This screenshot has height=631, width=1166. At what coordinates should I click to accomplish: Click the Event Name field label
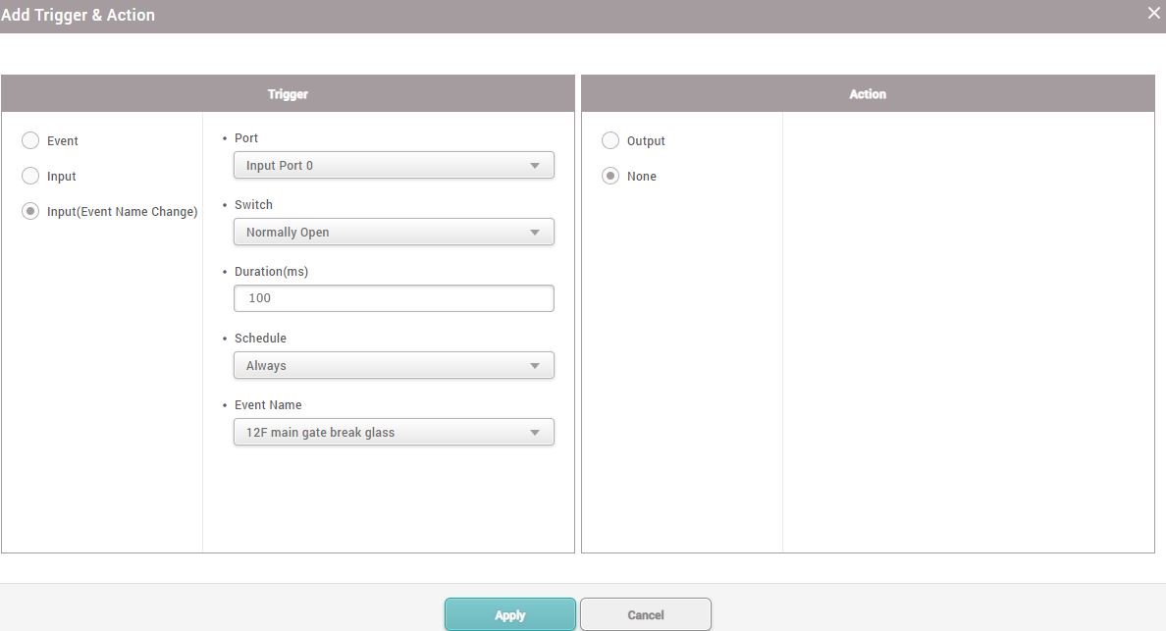[268, 405]
